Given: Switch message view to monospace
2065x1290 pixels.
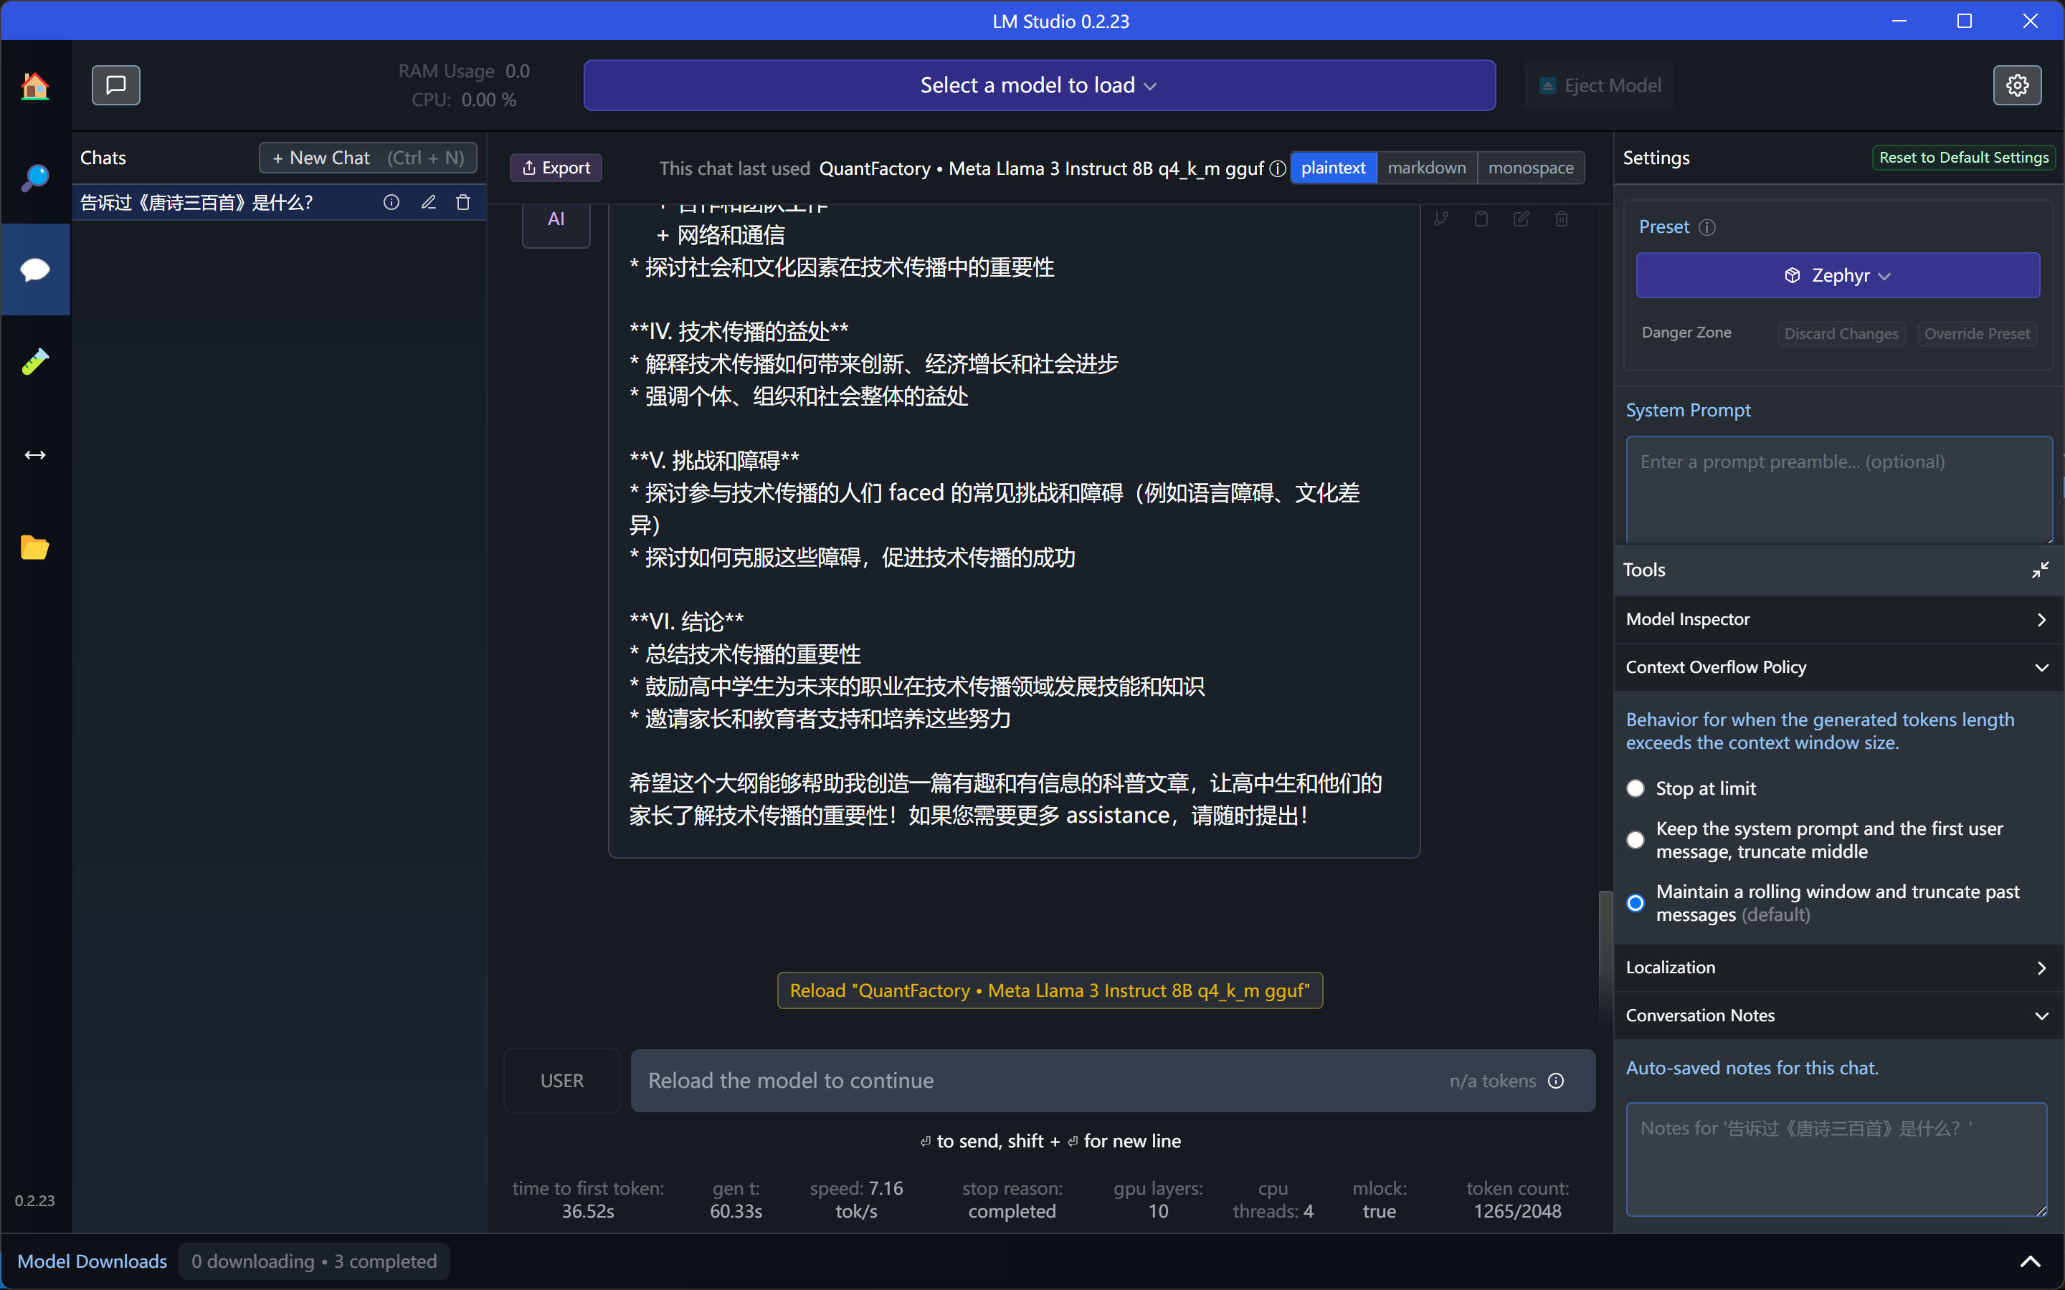Looking at the screenshot, I should pos(1531,168).
